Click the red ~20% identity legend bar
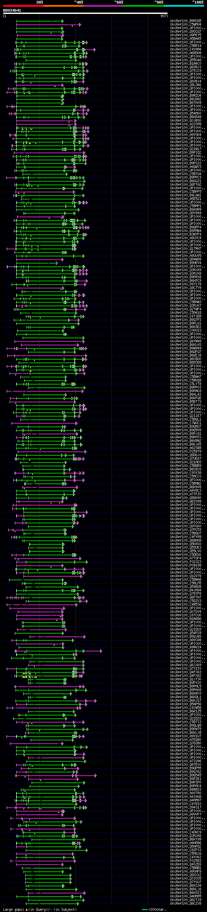Viewport: 207px width, 912px height. [x=23, y=6]
